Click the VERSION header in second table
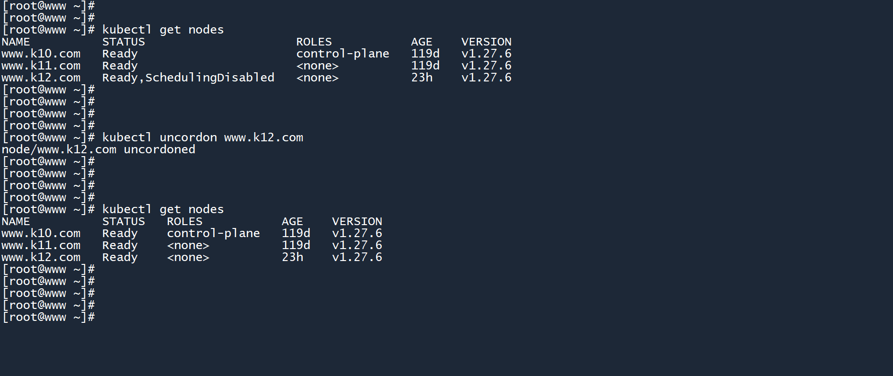Image resolution: width=893 pixels, height=376 pixels. pyautogui.click(x=357, y=221)
